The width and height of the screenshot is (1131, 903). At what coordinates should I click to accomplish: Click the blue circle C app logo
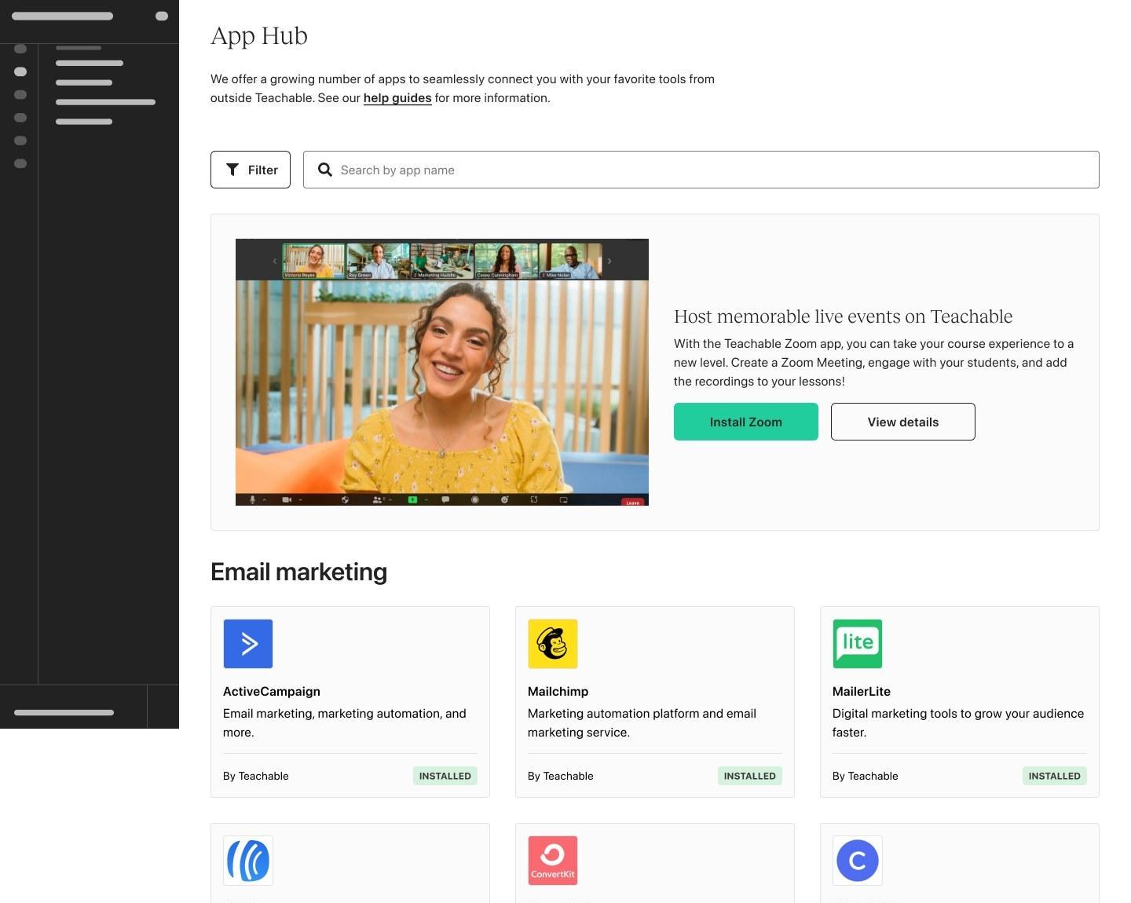coord(858,861)
